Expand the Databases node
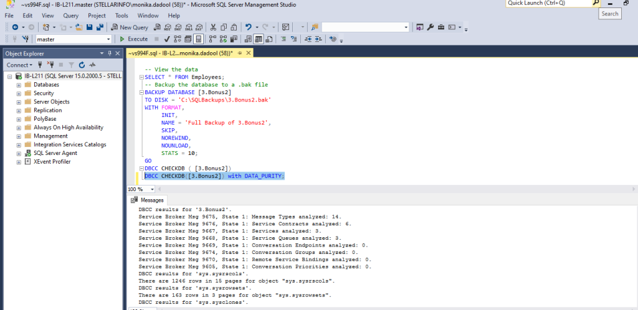 tap(19, 85)
